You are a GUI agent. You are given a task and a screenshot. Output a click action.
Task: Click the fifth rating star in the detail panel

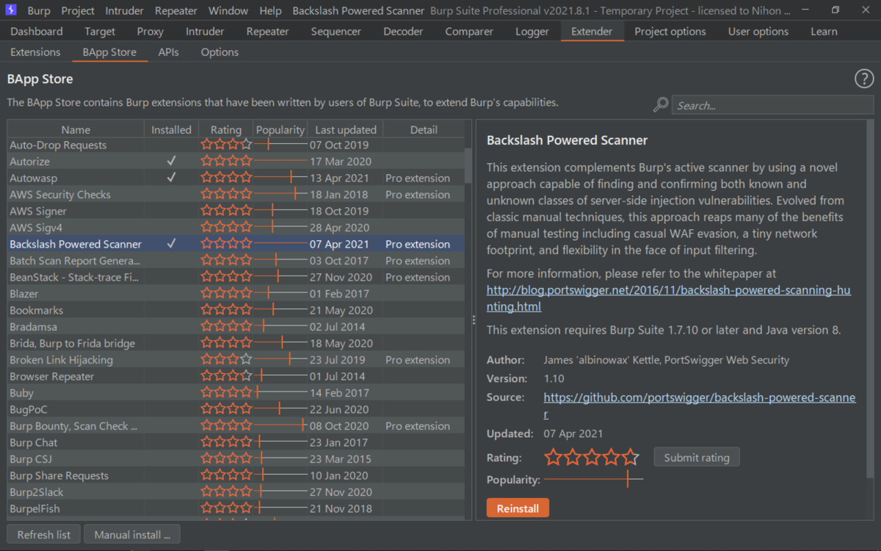click(631, 458)
